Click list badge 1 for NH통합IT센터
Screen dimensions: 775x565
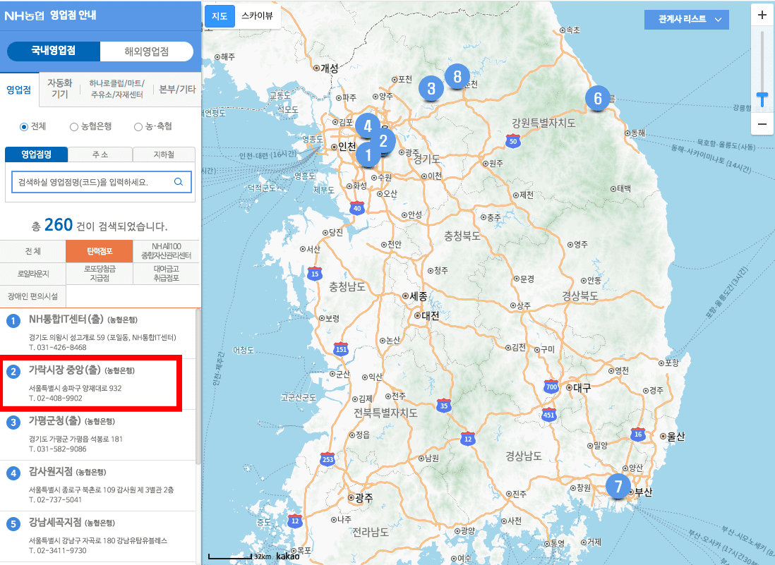pyautogui.click(x=13, y=321)
